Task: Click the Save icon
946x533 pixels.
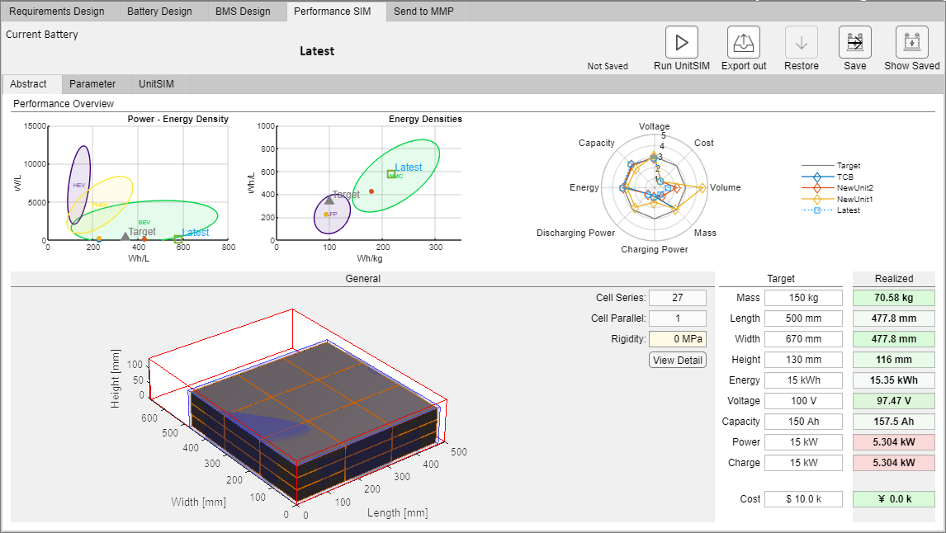Action: point(854,42)
